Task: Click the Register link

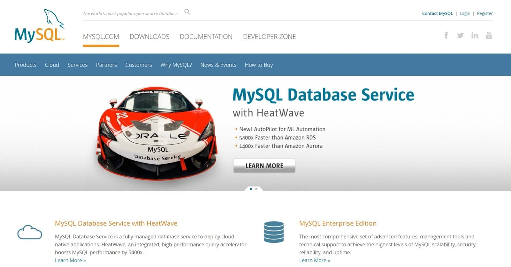Action: [485, 13]
